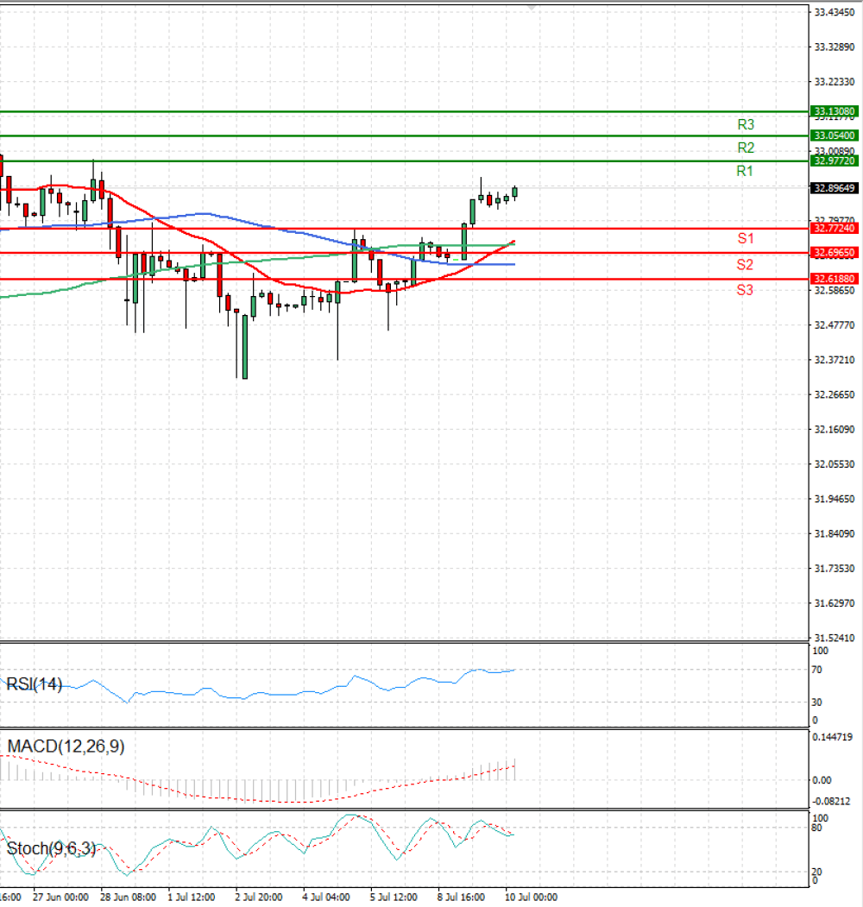Click the 10 Jul 00:00 time label
The width and height of the screenshot is (863, 907).
(x=531, y=898)
